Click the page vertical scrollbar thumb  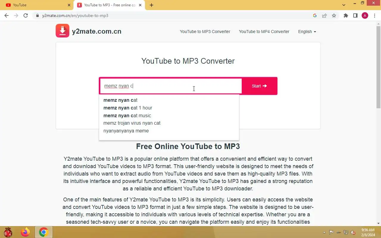378,67
